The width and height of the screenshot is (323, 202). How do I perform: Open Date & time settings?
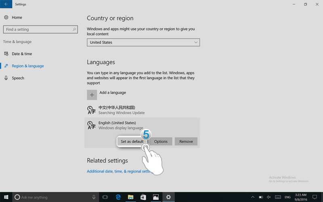point(22,54)
